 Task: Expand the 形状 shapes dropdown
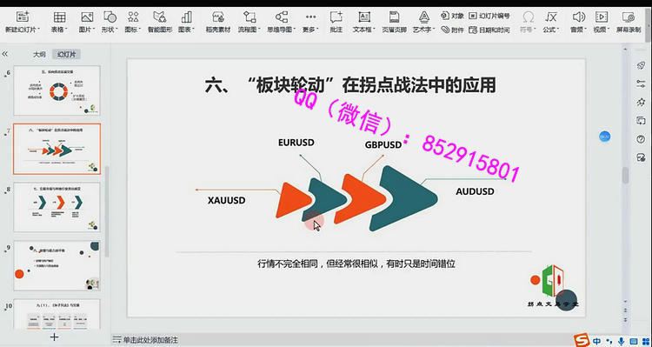point(116,30)
